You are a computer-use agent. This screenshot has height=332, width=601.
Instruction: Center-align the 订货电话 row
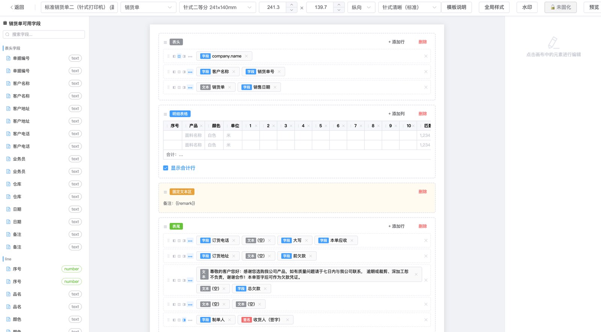[x=179, y=241]
